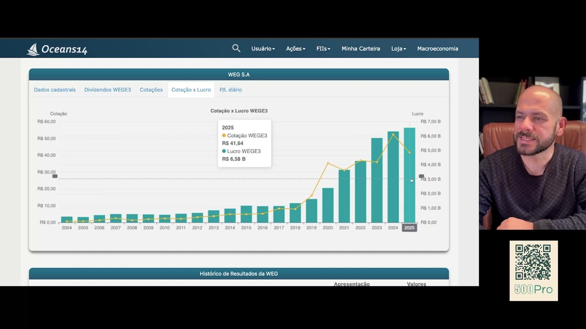Click the 2004 year label
This screenshot has height=329, width=586.
(x=67, y=228)
